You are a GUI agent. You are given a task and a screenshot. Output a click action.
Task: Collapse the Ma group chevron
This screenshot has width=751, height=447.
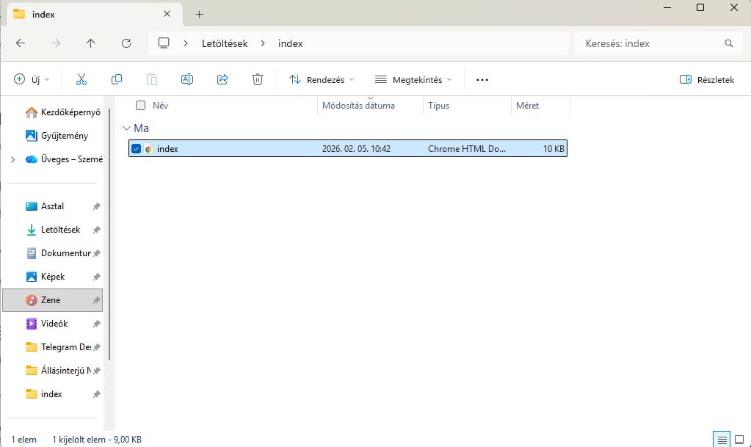click(126, 128)
